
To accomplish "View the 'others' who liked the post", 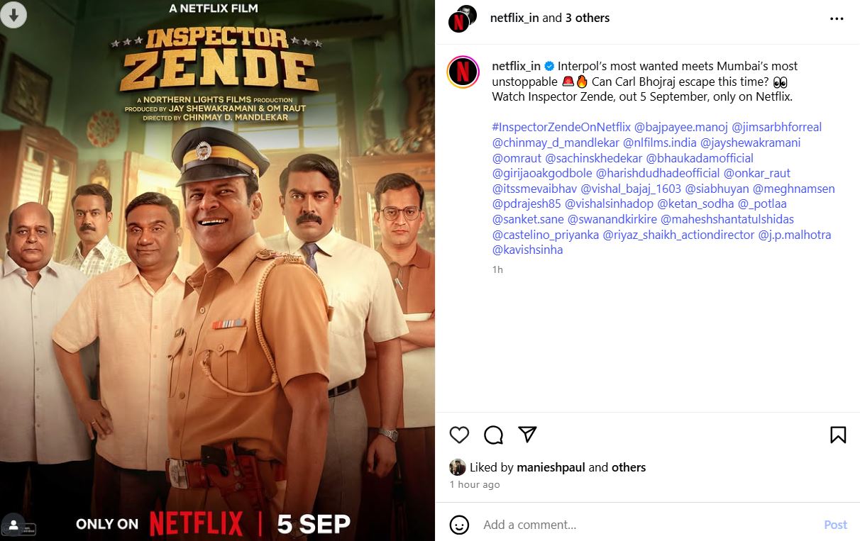I will pyautogui.click(x=629, y=467).
